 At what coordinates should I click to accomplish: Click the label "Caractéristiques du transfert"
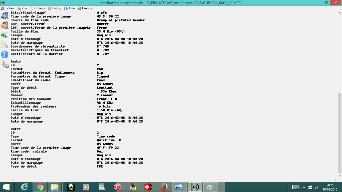pos(40,50)
